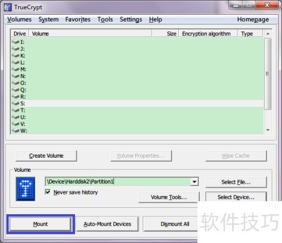Click the Dismount All button
This screenshot has width=282, height=243.
click(170, 224)
